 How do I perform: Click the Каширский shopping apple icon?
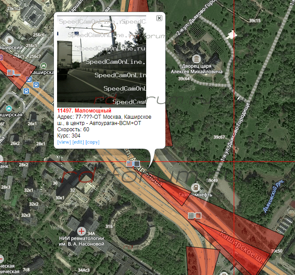[9, 40]
